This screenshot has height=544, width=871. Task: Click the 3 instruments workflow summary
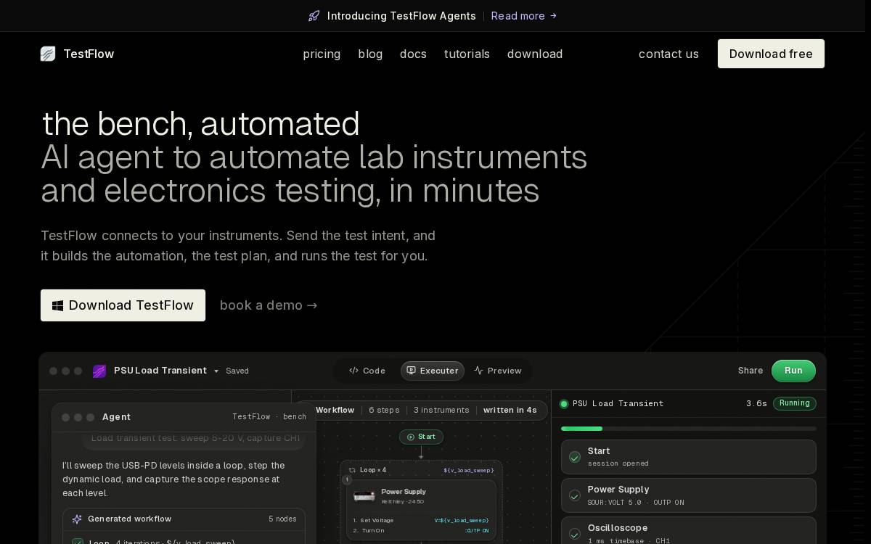click(441, 410)
